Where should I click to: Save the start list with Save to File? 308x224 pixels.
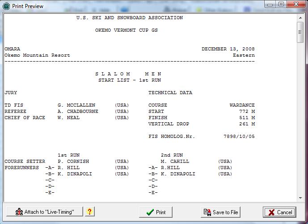[x=220, y=212]
